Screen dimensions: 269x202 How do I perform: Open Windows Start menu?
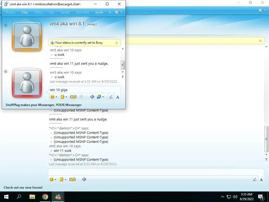click(6, 197)
